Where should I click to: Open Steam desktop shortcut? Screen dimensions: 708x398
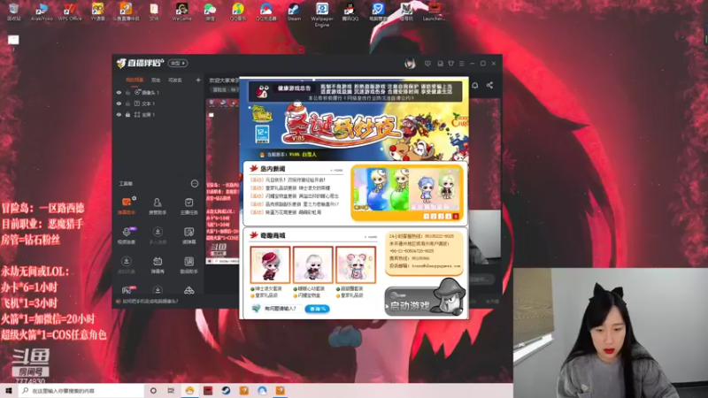tap(294, 11)
